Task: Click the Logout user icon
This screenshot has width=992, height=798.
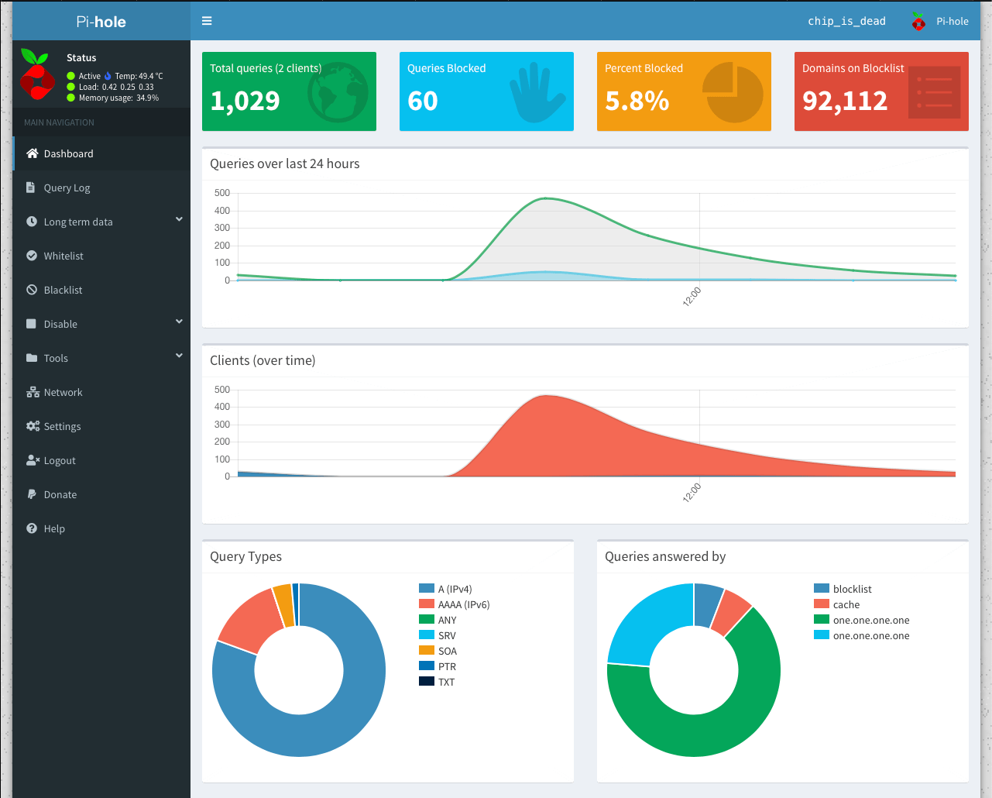Action: coord(33,460)
